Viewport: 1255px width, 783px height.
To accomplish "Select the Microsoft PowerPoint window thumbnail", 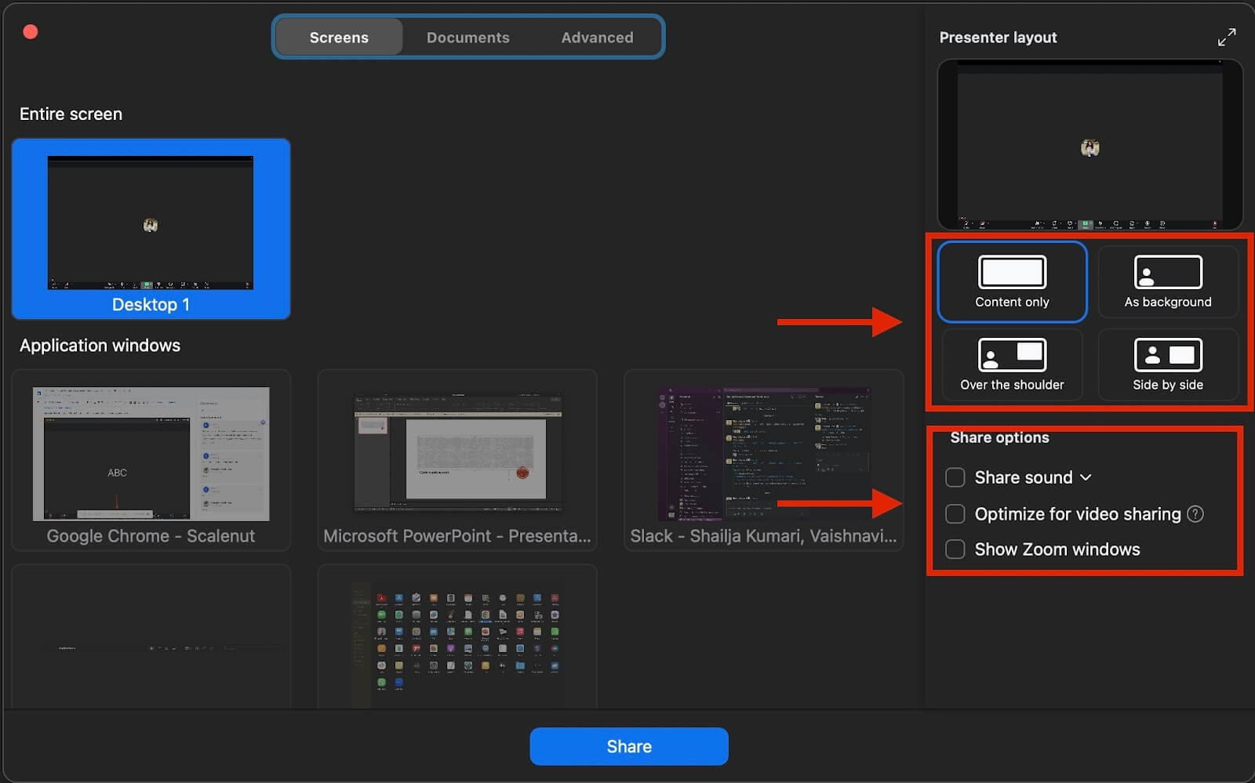I will pyautogui.click(x=457, y=460).
